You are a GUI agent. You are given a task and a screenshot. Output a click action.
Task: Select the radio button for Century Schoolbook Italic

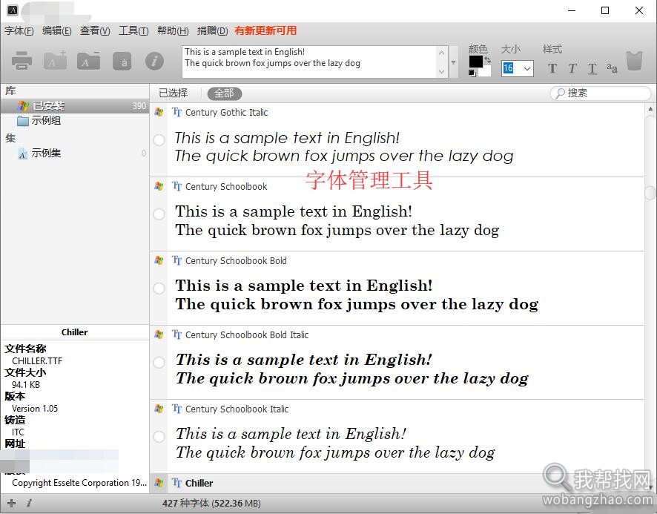tap(159, 436)
